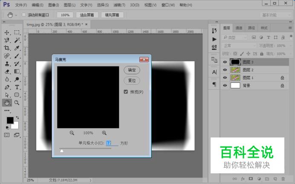
Task: Select the Blur tool
Action: click(7, 79)
